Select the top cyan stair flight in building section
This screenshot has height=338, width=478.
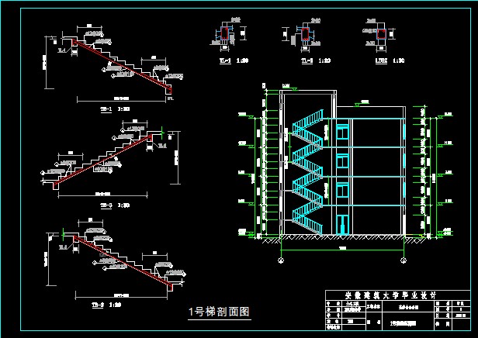(308, 122)
